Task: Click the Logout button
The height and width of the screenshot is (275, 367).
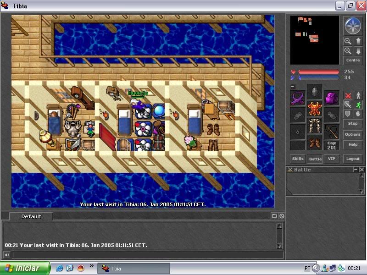Action: coord(353,159)
